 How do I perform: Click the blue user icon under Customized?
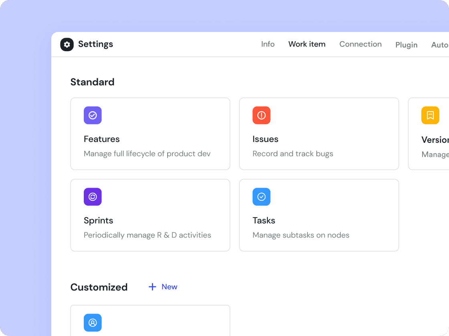click(93, 322)
